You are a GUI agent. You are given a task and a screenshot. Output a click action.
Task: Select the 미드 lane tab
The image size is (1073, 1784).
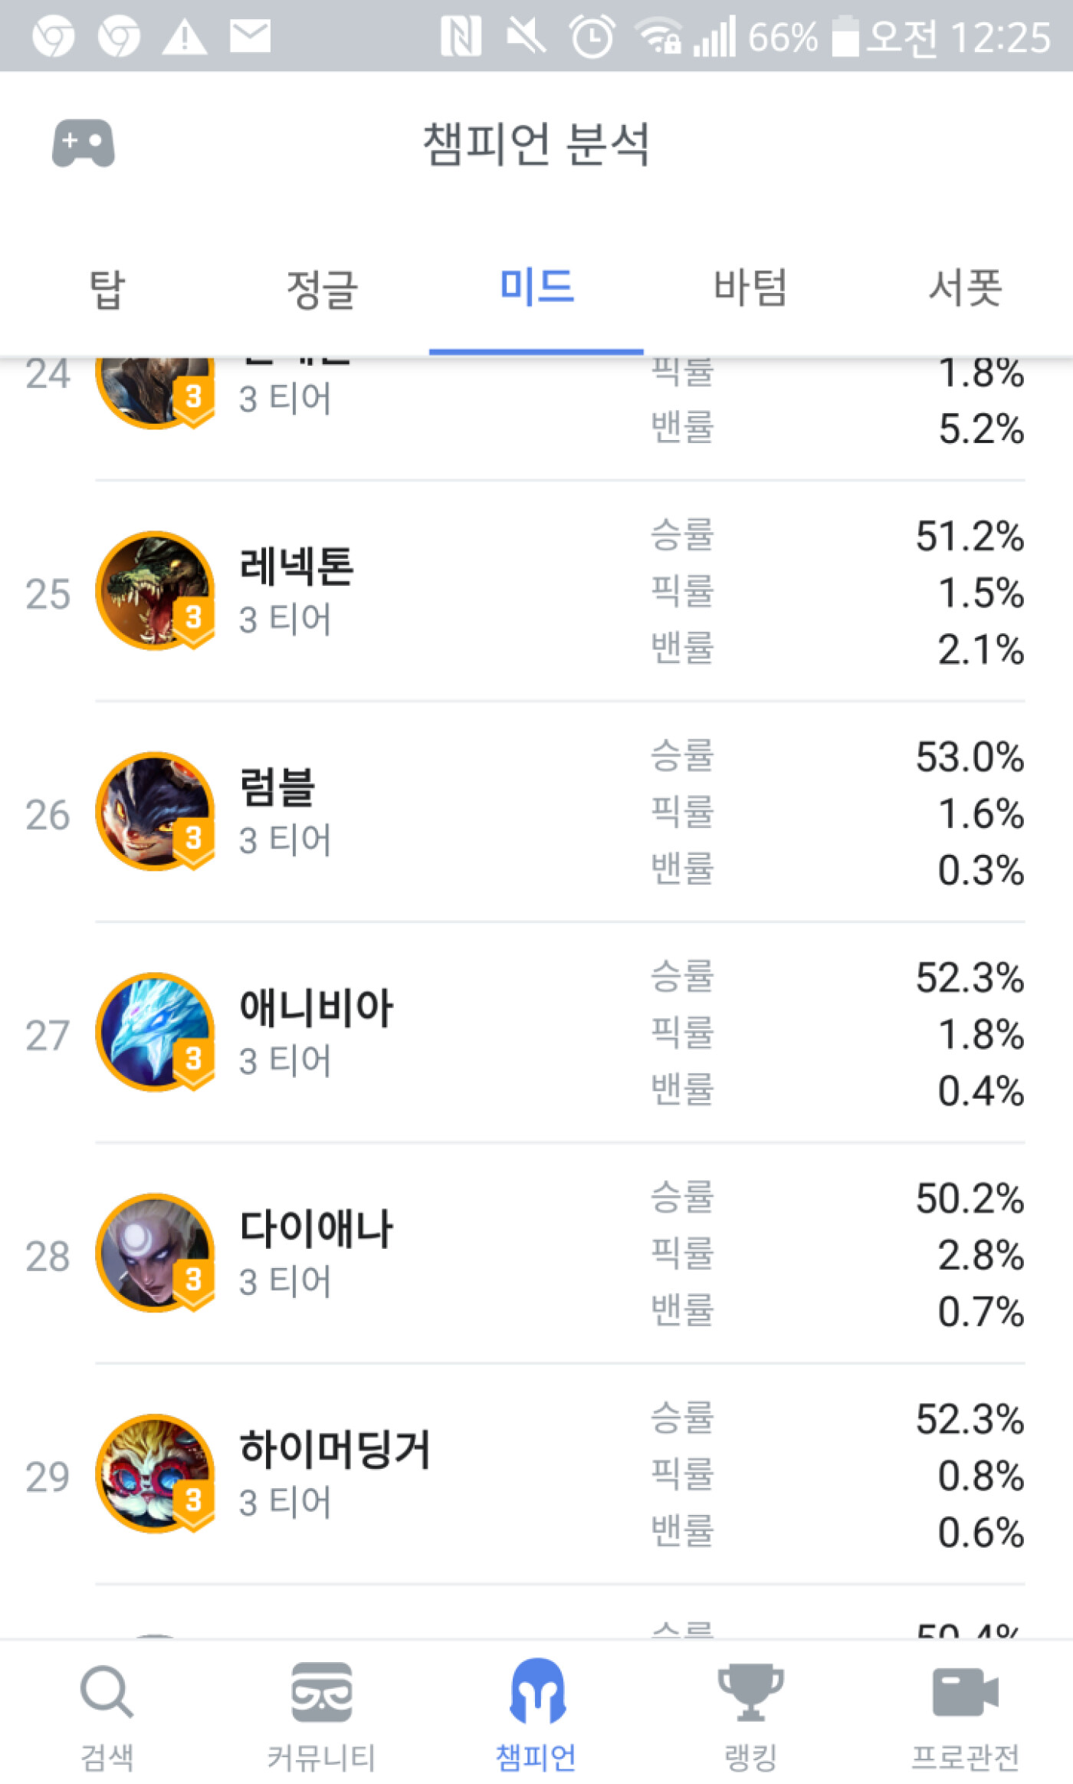pyautogui.click(x=536, y=288)
